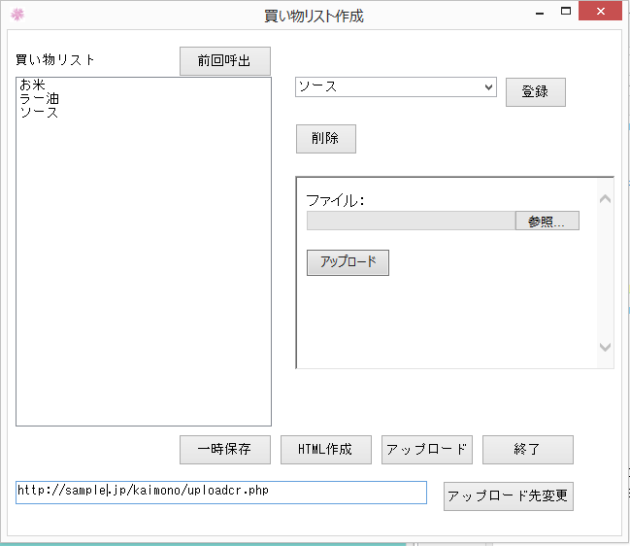
Task: Click the HTML作成 button
Action: tap(325, 450)
